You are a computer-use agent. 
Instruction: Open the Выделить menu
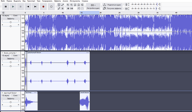click(17, 1)
